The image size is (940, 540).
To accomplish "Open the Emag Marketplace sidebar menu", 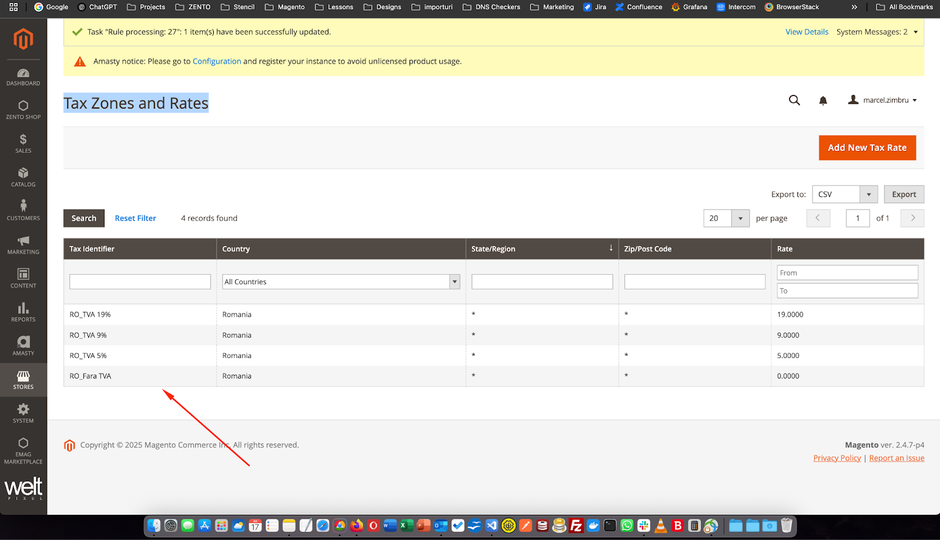I will tap(23, 451).
